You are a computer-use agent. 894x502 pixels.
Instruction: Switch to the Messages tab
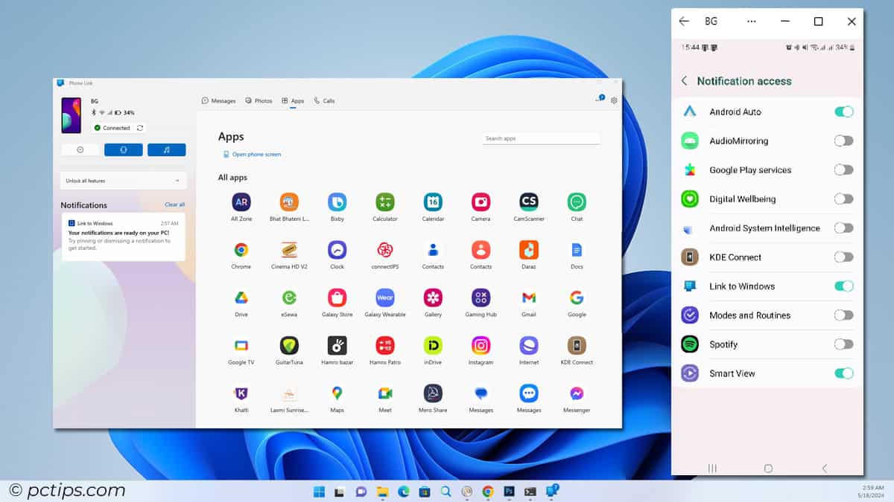click(x=219, y=100)
